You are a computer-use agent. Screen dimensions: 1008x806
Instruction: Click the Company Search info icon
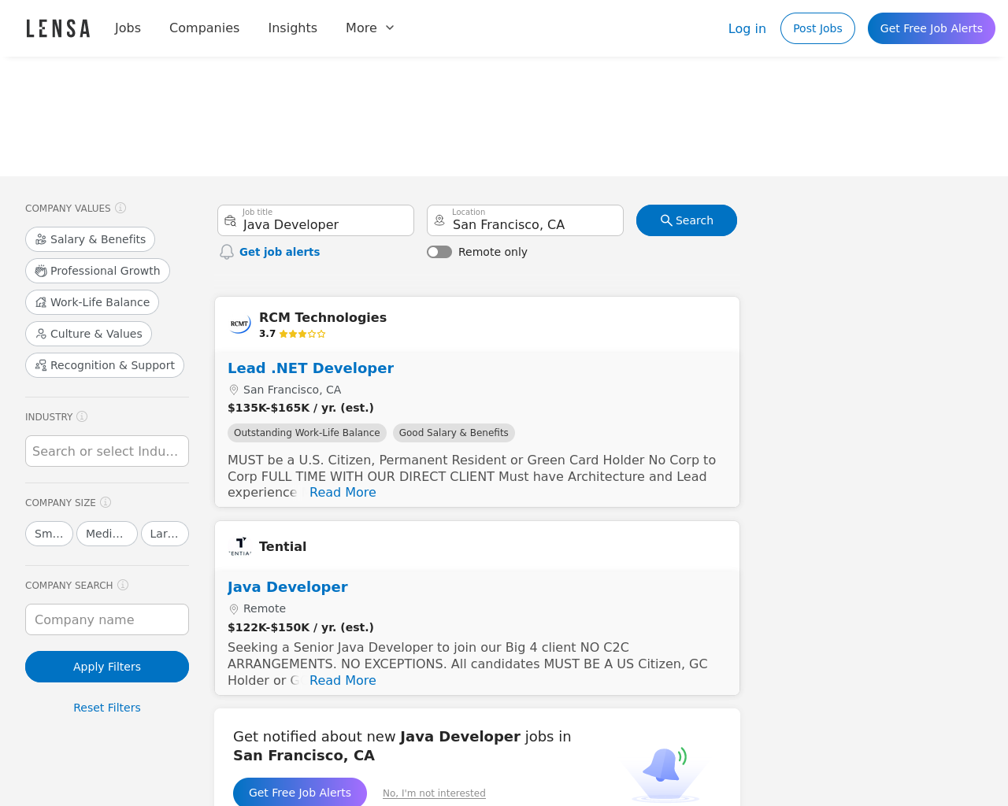[123, 585]
